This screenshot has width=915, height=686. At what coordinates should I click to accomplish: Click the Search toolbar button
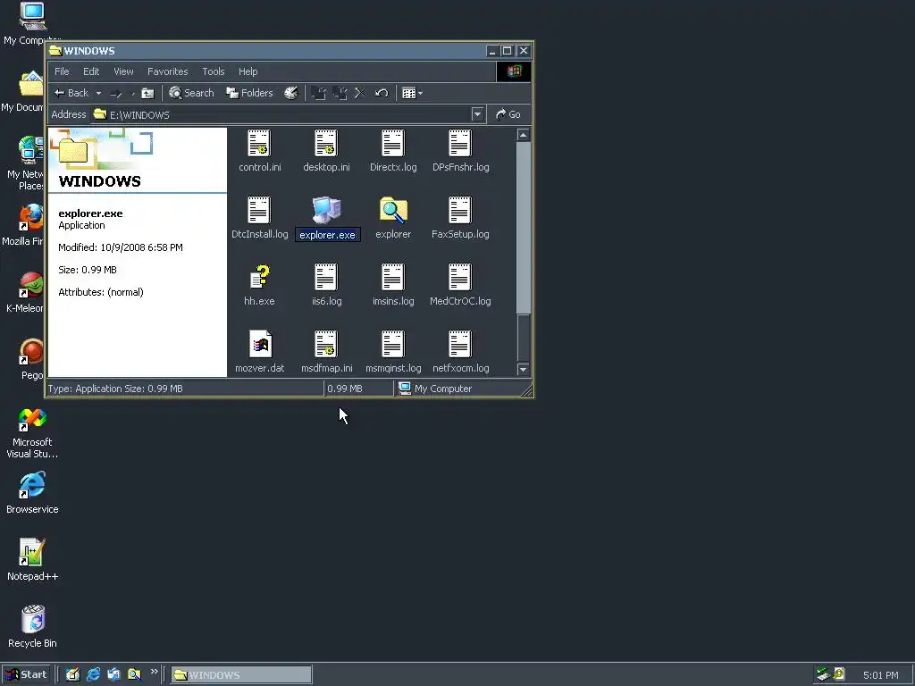click(191, 93)
